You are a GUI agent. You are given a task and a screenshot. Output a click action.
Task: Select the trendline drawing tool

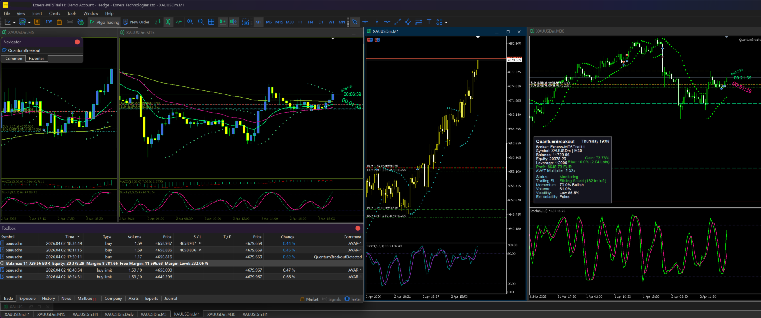[398, 22]
